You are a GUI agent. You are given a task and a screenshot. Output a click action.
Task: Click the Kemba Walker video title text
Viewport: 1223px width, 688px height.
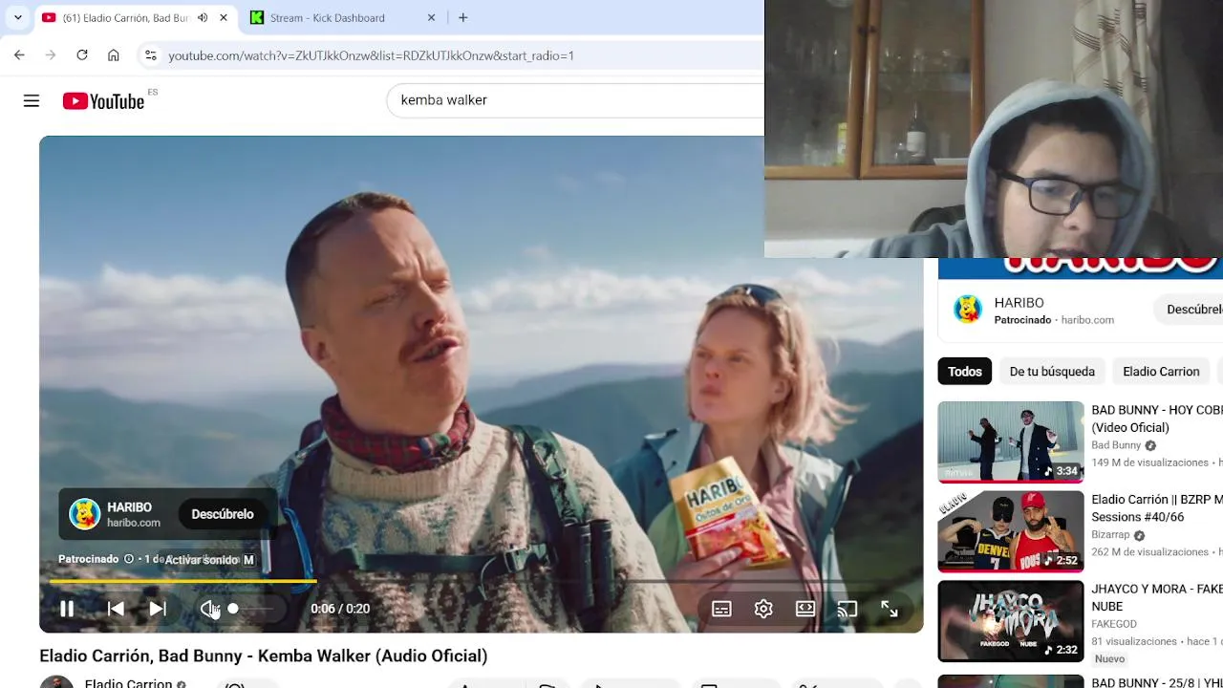coord(264,656)
